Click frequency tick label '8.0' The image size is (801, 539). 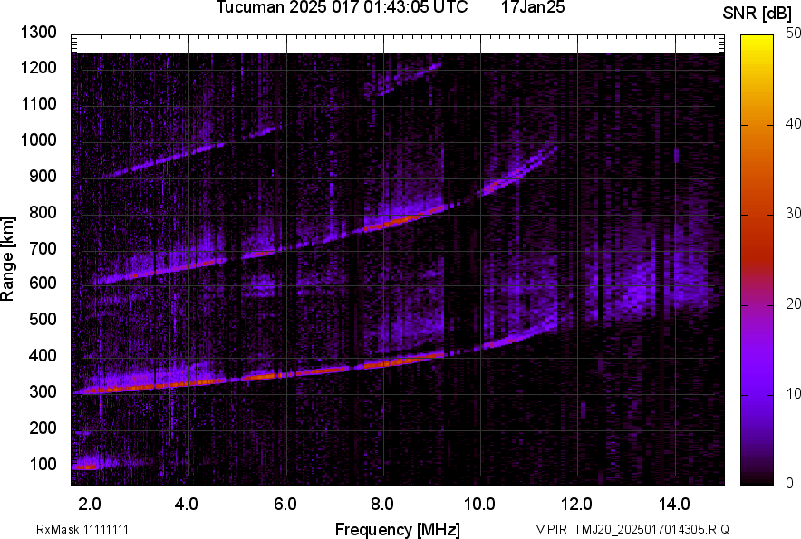click(382, 505)
